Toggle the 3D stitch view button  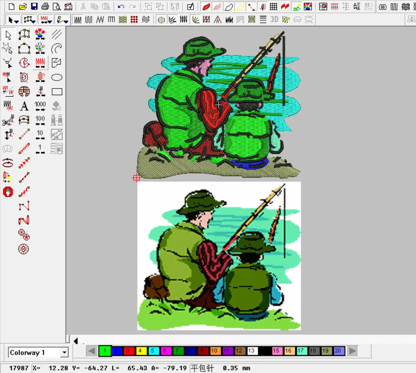coord(274,19)
